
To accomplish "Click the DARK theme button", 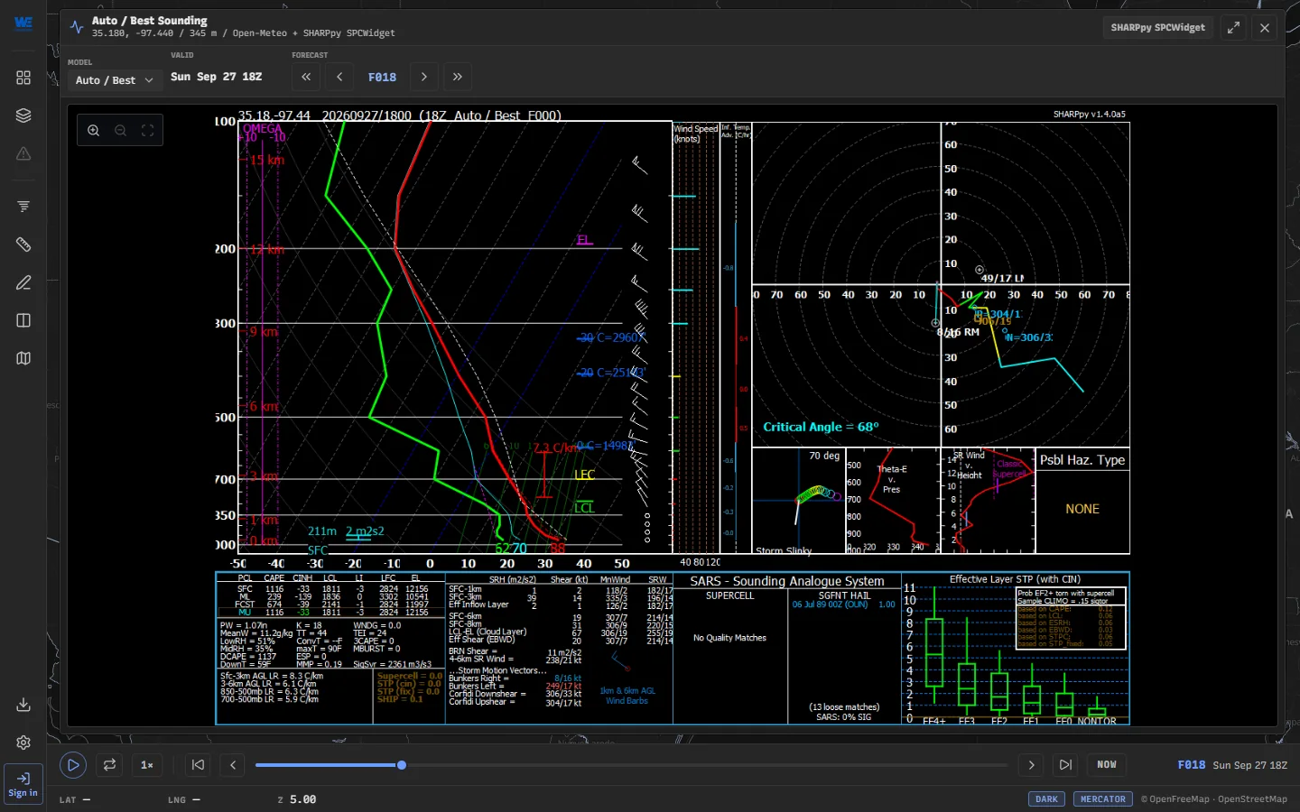I will (x=1047, y=799).
